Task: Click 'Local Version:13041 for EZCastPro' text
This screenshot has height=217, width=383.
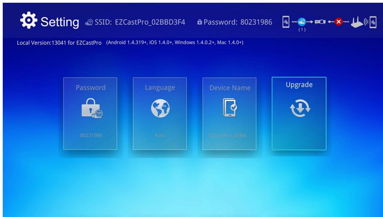Action: [59, 43]
